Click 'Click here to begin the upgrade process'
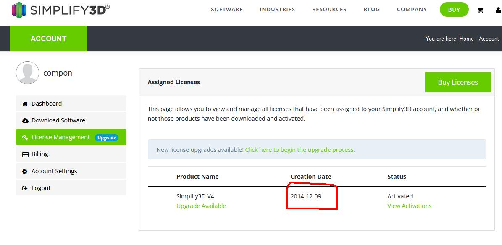This screenshot has height=245, width=502. coord(300,150)
